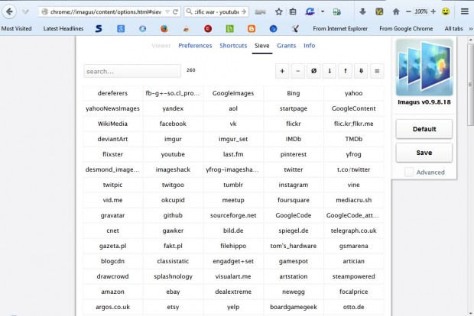Open the downloads arrow icon

point(362,11)
